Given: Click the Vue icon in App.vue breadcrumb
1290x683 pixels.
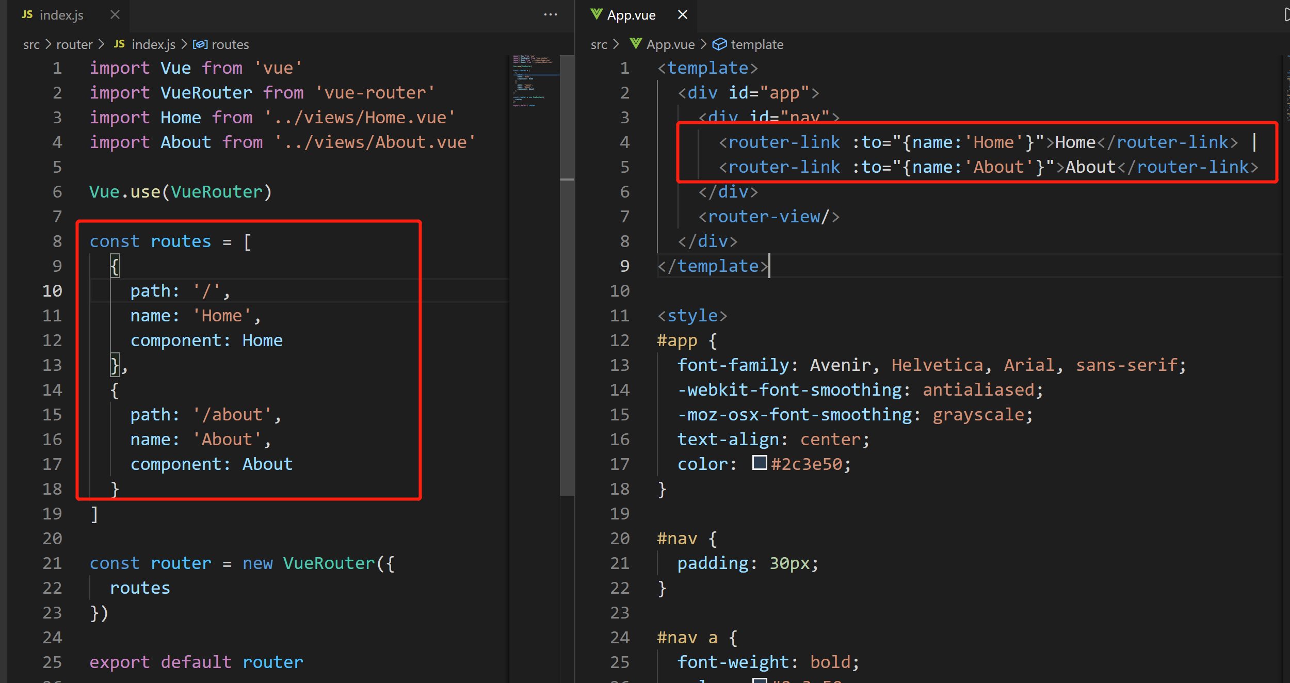Looking at the screenshot, I should (x=636, y=44).
